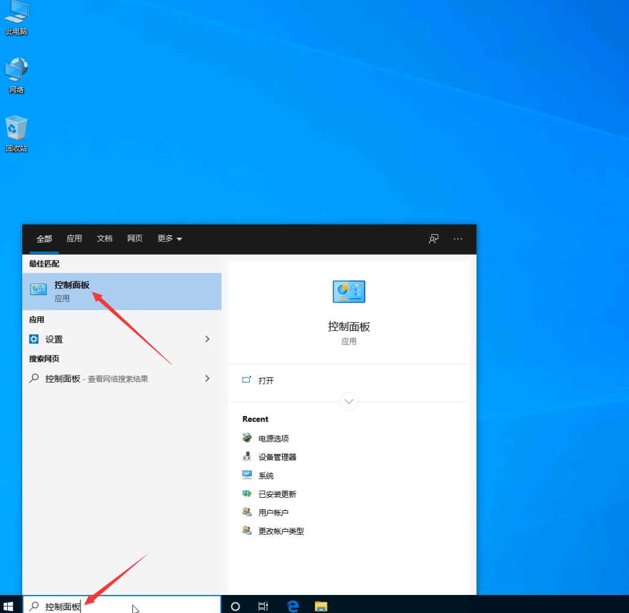The width and height of the screenshot is (629, 613).
Task: Select the 网络 desktop icon
Action: pyautogui.click(x=16, y=76)
